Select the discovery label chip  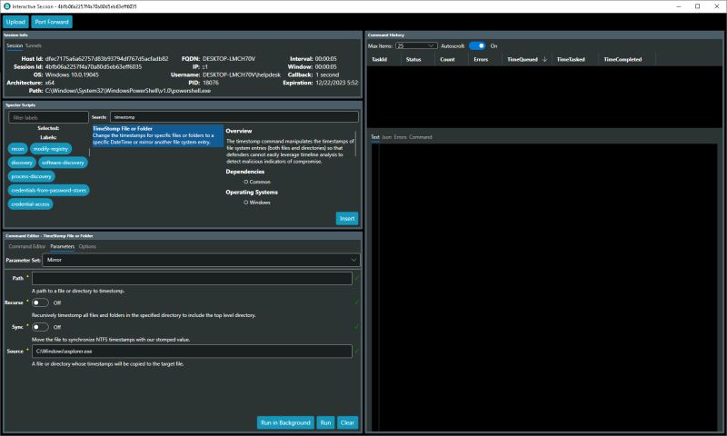tap(22, 163)
